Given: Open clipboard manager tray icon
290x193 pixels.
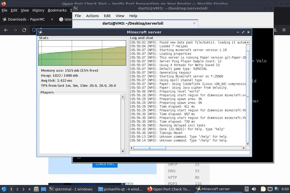Looking at the screenshot, I should tap(263, 189).
